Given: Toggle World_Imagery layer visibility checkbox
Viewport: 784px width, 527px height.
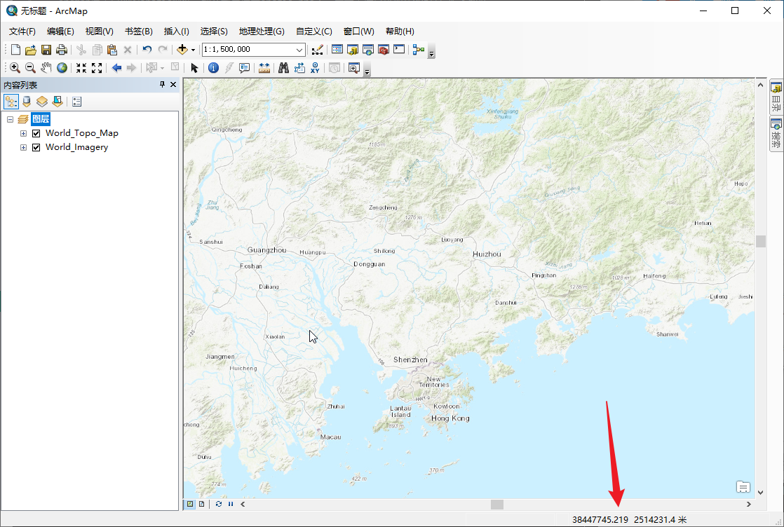Looking at the screenshot, I should point(36,147).
